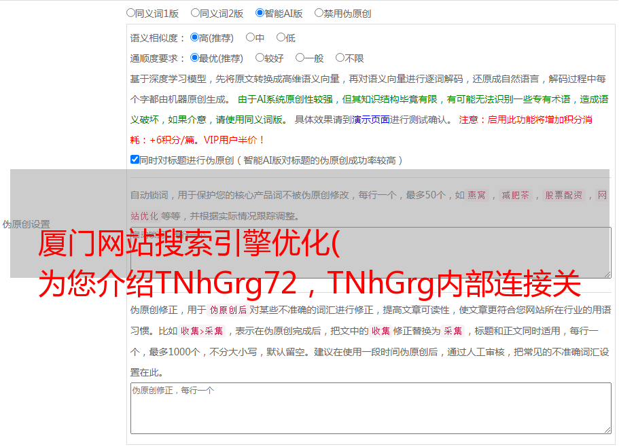Open the 演示页面 link
The width and height of the screenshot is (619, 447).
pos(371,120)
